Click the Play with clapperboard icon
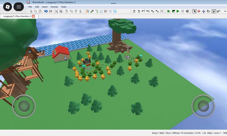 (x=173, y=11)
